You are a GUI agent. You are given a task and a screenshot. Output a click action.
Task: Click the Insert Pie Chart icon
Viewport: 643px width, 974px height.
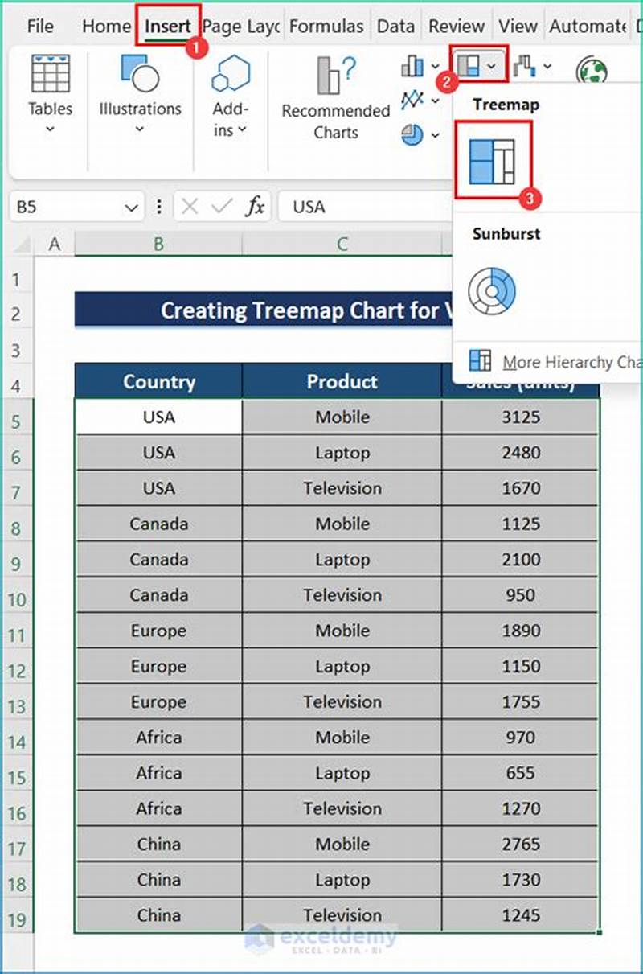412,134
